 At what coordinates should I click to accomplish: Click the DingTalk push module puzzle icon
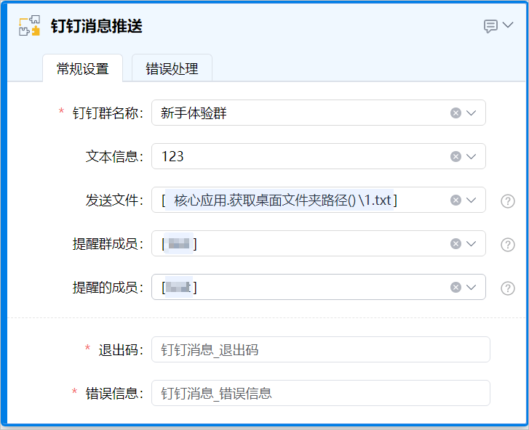click(x=29, y=25)
